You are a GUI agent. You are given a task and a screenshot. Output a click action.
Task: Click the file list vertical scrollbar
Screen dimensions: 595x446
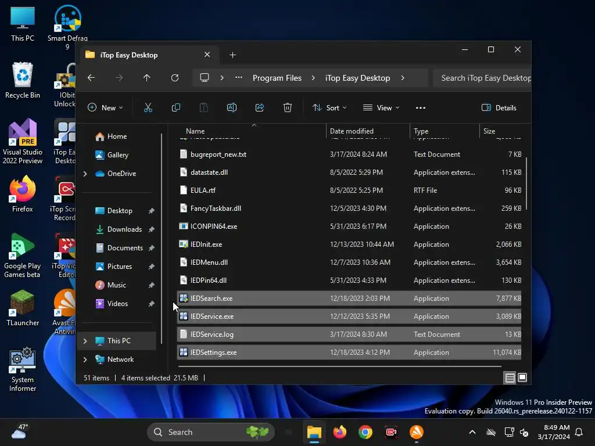pyautogui.click(x=526, y=184)
